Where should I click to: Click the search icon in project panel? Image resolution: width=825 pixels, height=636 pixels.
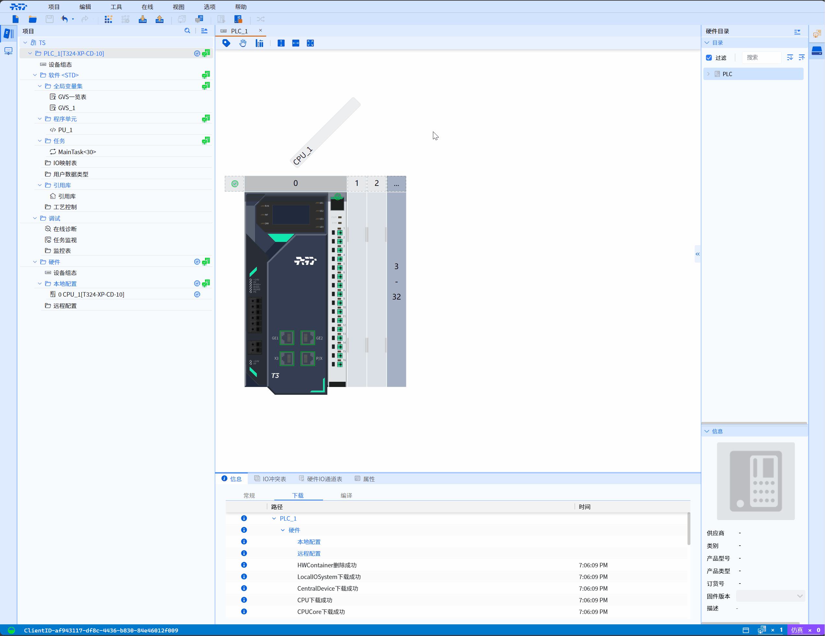187,31
